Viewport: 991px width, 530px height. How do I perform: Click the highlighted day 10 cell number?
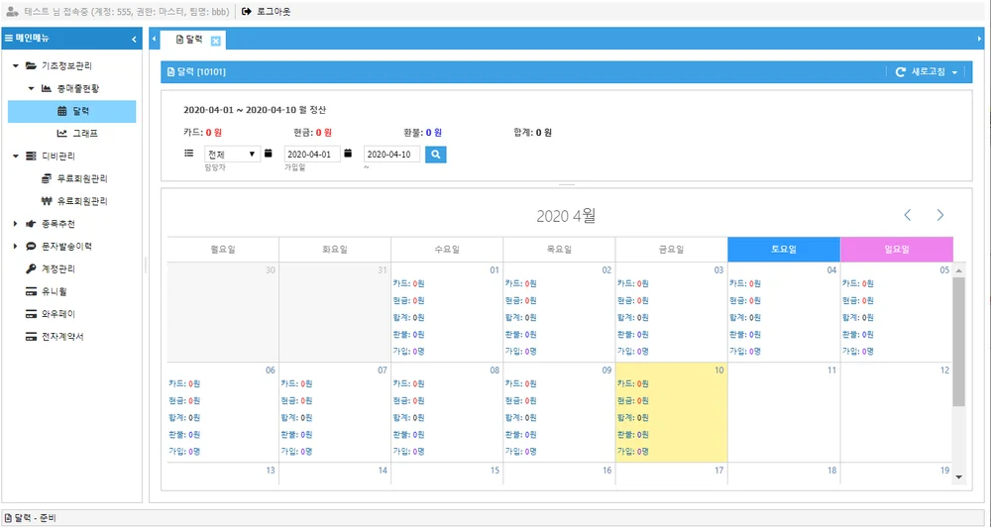(x=718, y=371)
